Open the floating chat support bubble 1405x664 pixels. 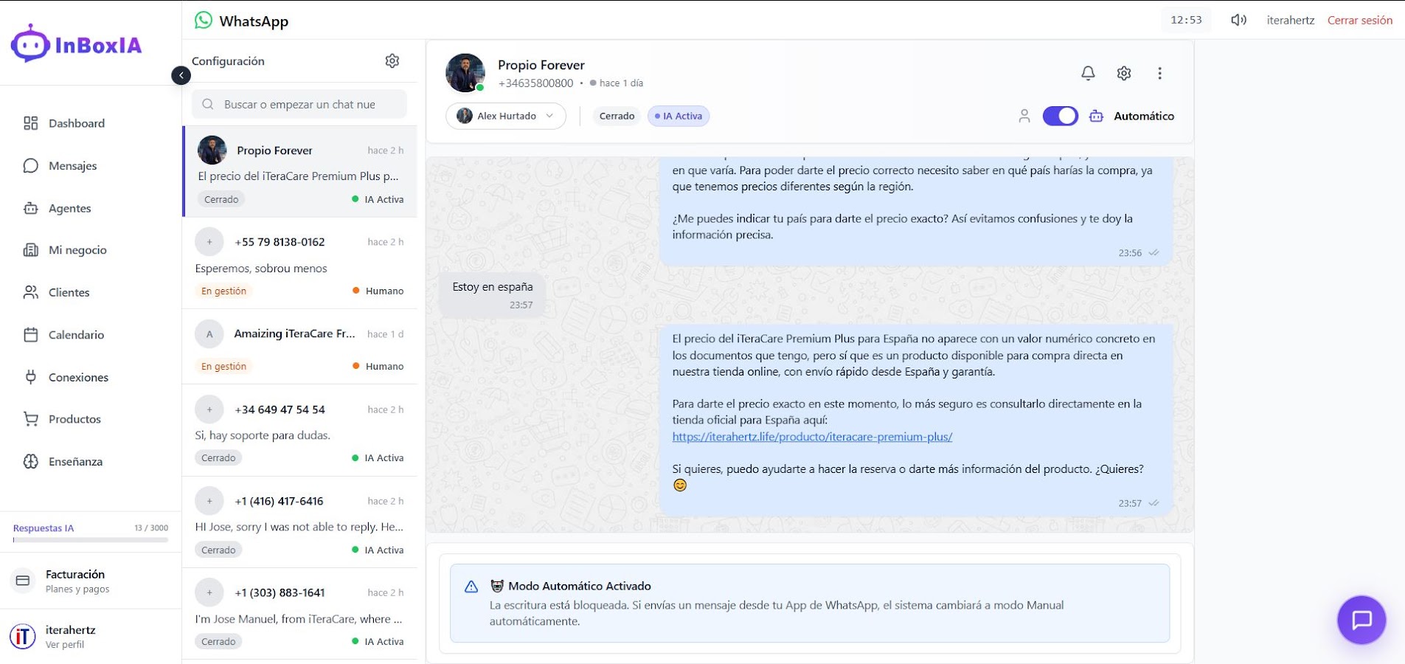point(1361,620)
